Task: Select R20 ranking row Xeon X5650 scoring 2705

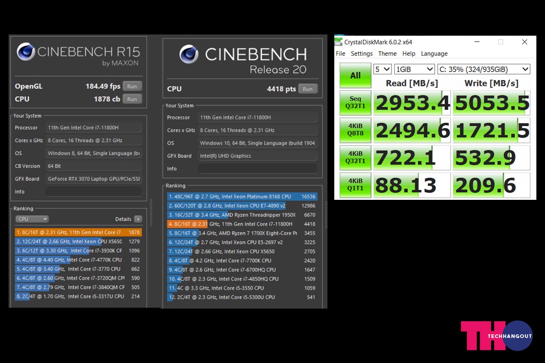Action: 242,252
